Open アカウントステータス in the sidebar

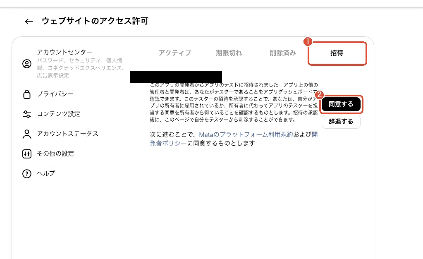click(68, 134)
